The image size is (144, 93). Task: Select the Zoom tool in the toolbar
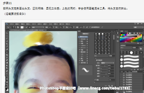click(7, 85)
